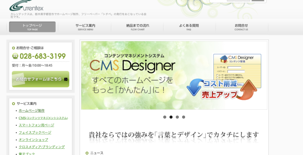Open the サービス案内 Service Menu tab

pyautogui.click(x=85, y=27)
